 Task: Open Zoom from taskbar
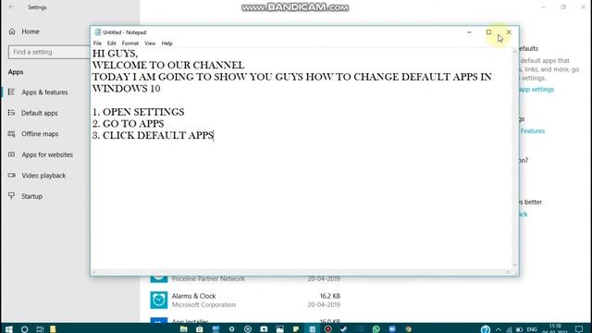click(392, 329)
